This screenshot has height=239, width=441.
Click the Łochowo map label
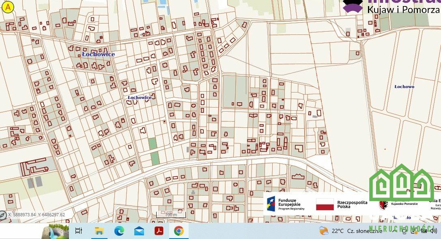click(x=404, y=86)
